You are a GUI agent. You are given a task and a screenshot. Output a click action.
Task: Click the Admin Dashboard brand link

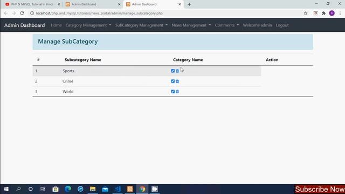click(x=24, y=25)
